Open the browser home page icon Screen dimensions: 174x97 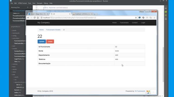pyautogui.click(x=38, y=18)
